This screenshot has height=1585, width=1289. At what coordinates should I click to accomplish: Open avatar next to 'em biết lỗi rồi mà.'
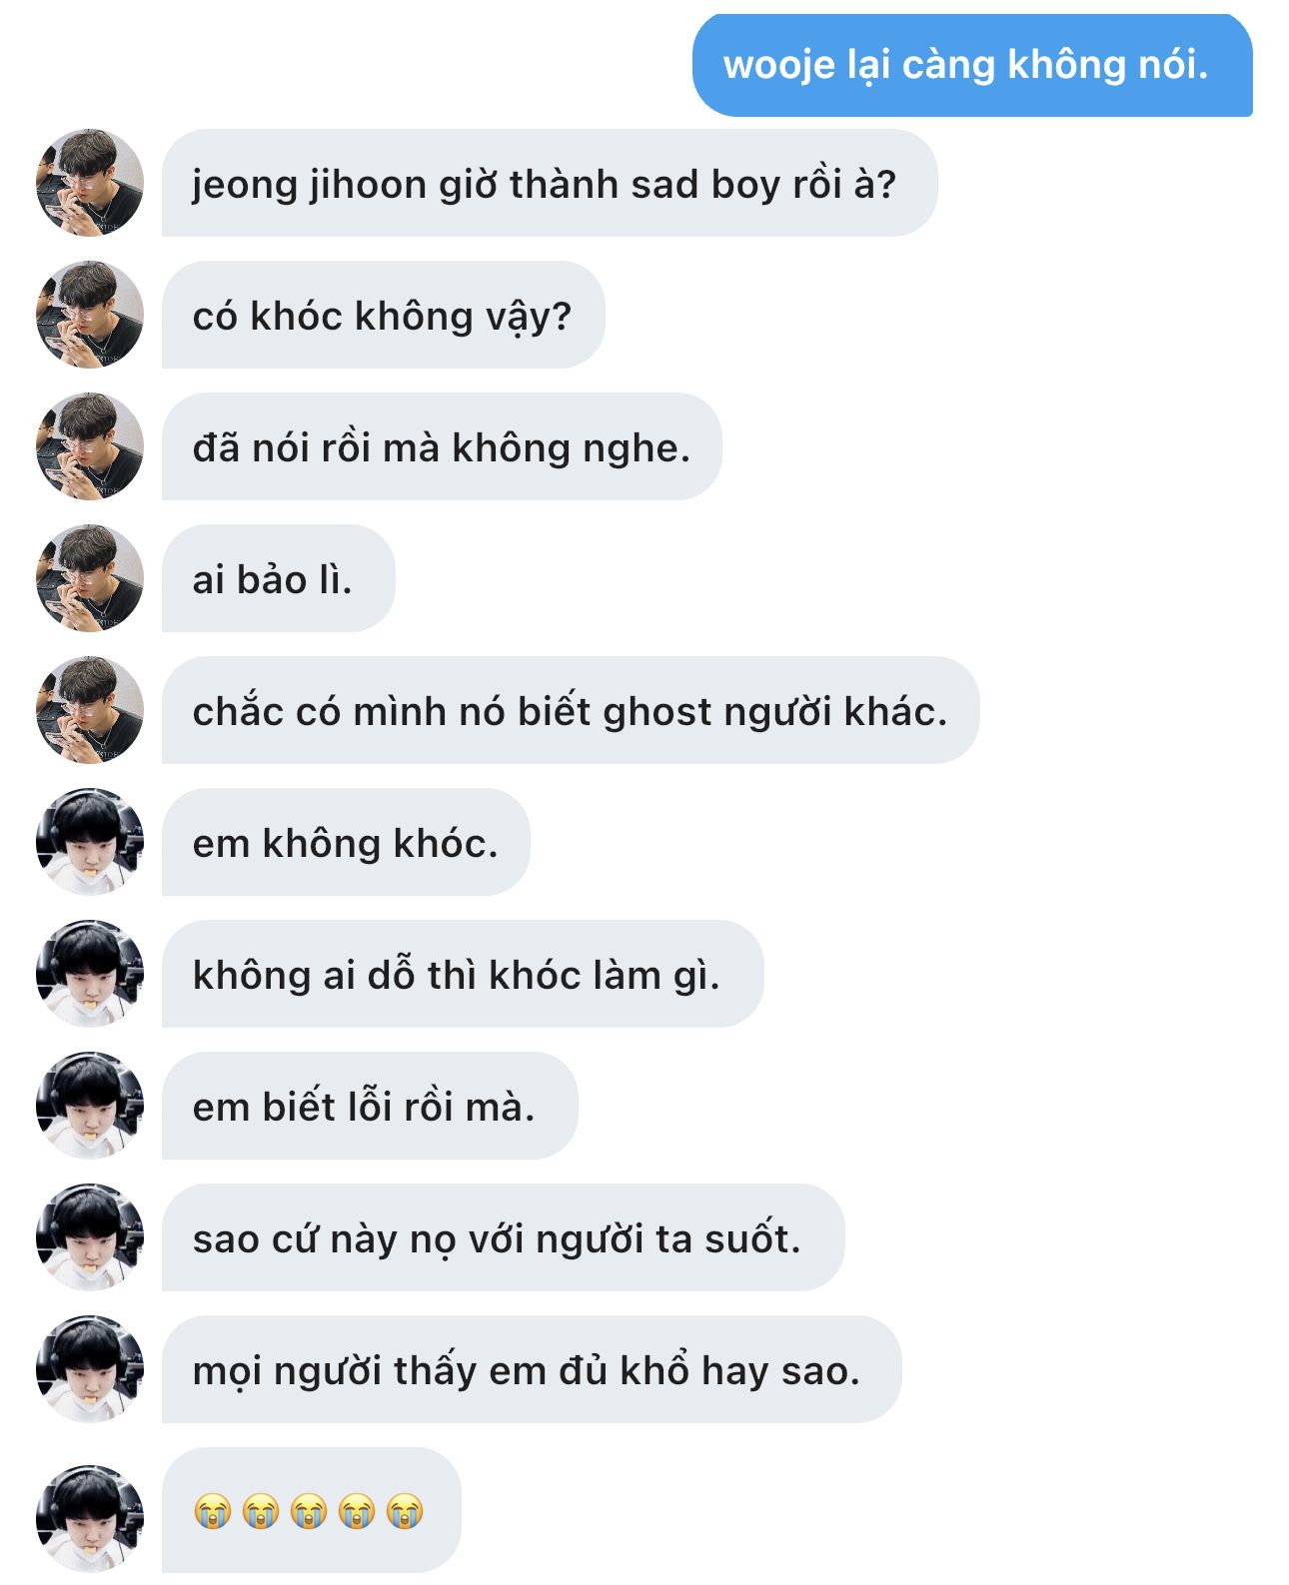tap(90, 1106)
